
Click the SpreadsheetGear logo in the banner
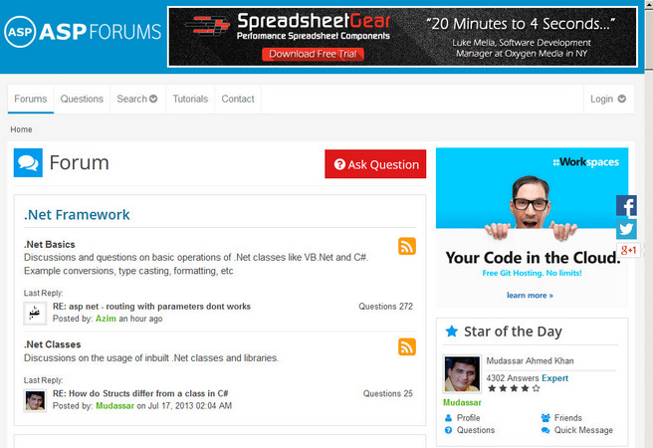coord(288,26)
